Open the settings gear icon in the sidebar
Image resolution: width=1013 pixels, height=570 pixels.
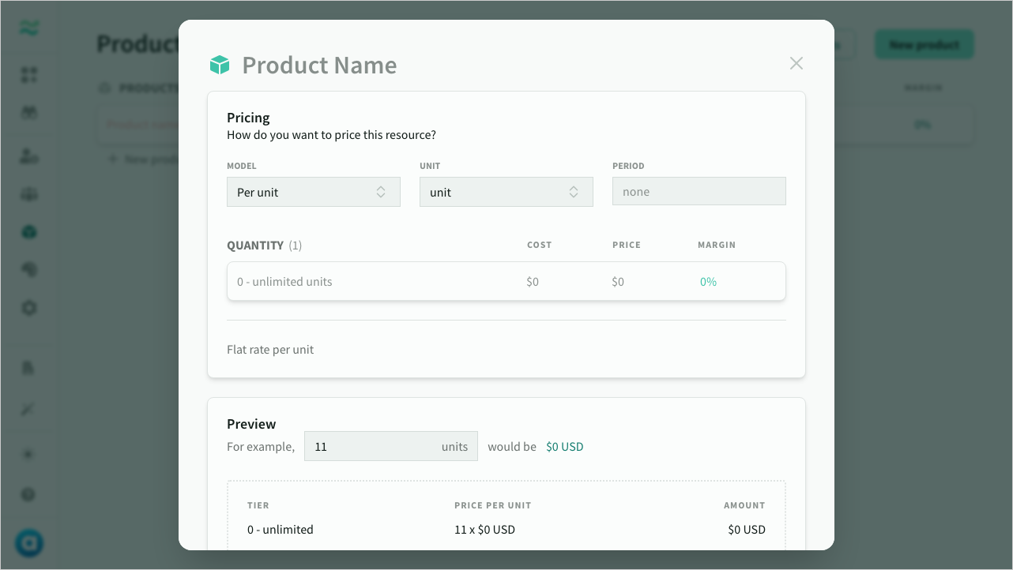click(29, 308)
